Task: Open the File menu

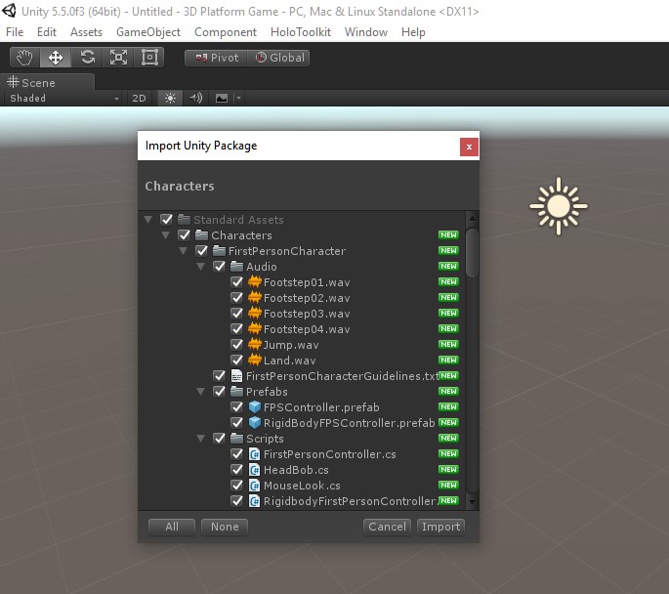Action: 15,32
